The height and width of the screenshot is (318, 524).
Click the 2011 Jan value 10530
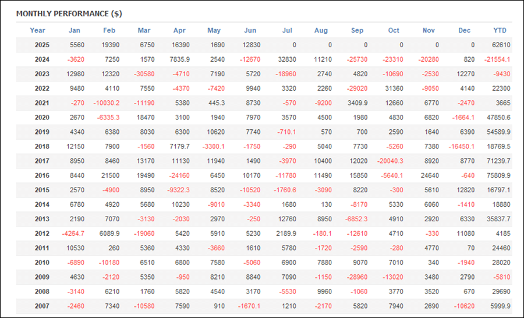tap(76, 248)
